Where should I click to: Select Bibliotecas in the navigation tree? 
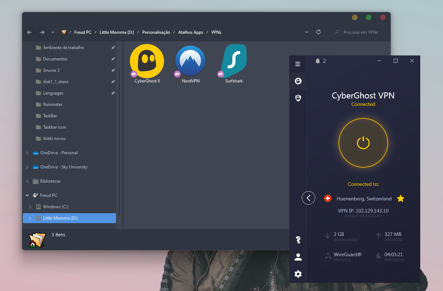(x=50, y=181)
